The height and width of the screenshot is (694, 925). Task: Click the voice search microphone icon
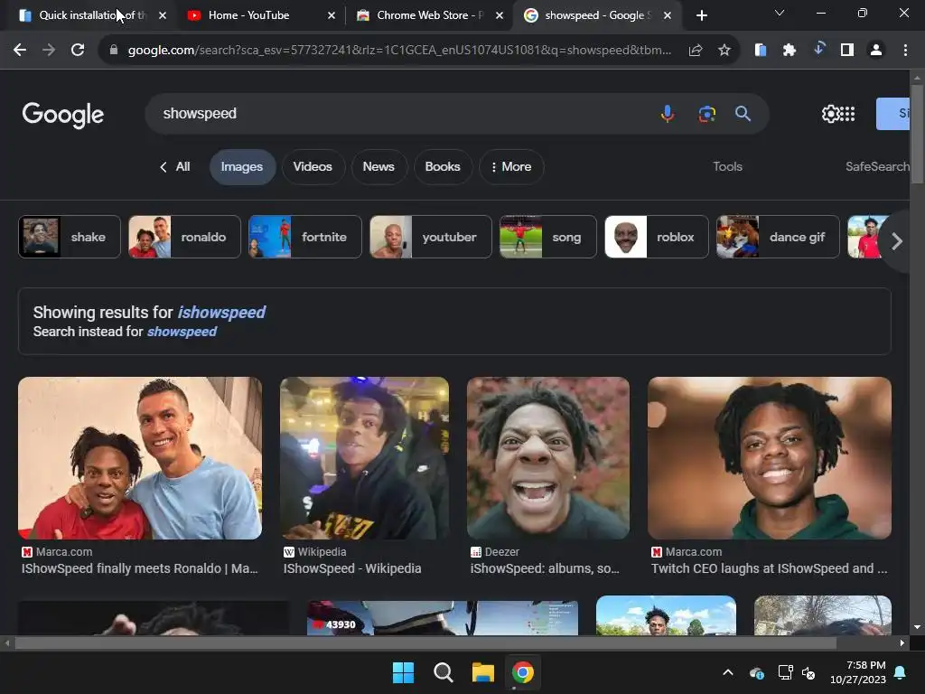click(x=668, y=113)
